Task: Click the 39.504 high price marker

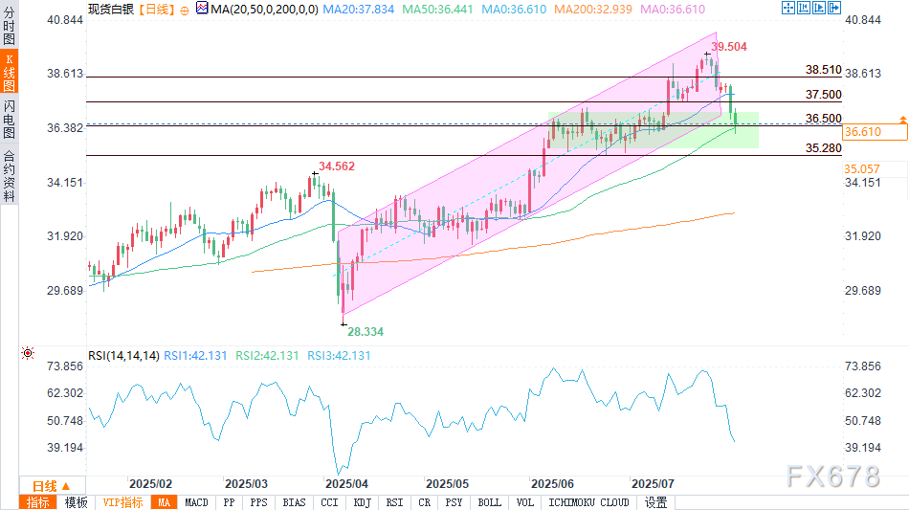Action: (x=730, y=46)
